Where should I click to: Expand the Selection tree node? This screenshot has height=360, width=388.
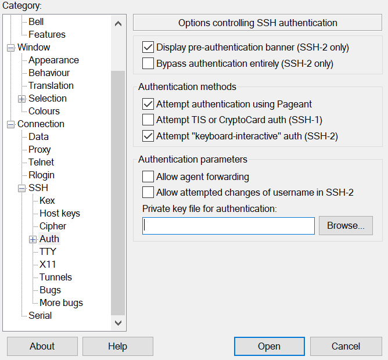(21, 99)
